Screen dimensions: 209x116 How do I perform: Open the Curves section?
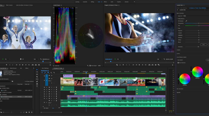(178, 54)
